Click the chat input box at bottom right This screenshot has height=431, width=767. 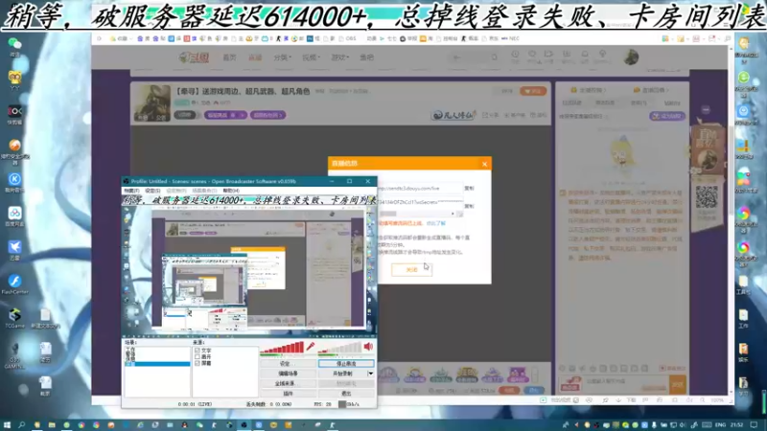click(x=626, y=383)
